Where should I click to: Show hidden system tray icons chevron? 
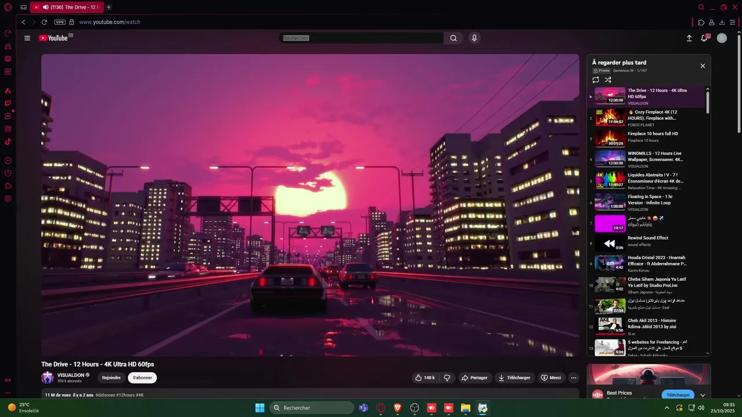click(667, 408)
